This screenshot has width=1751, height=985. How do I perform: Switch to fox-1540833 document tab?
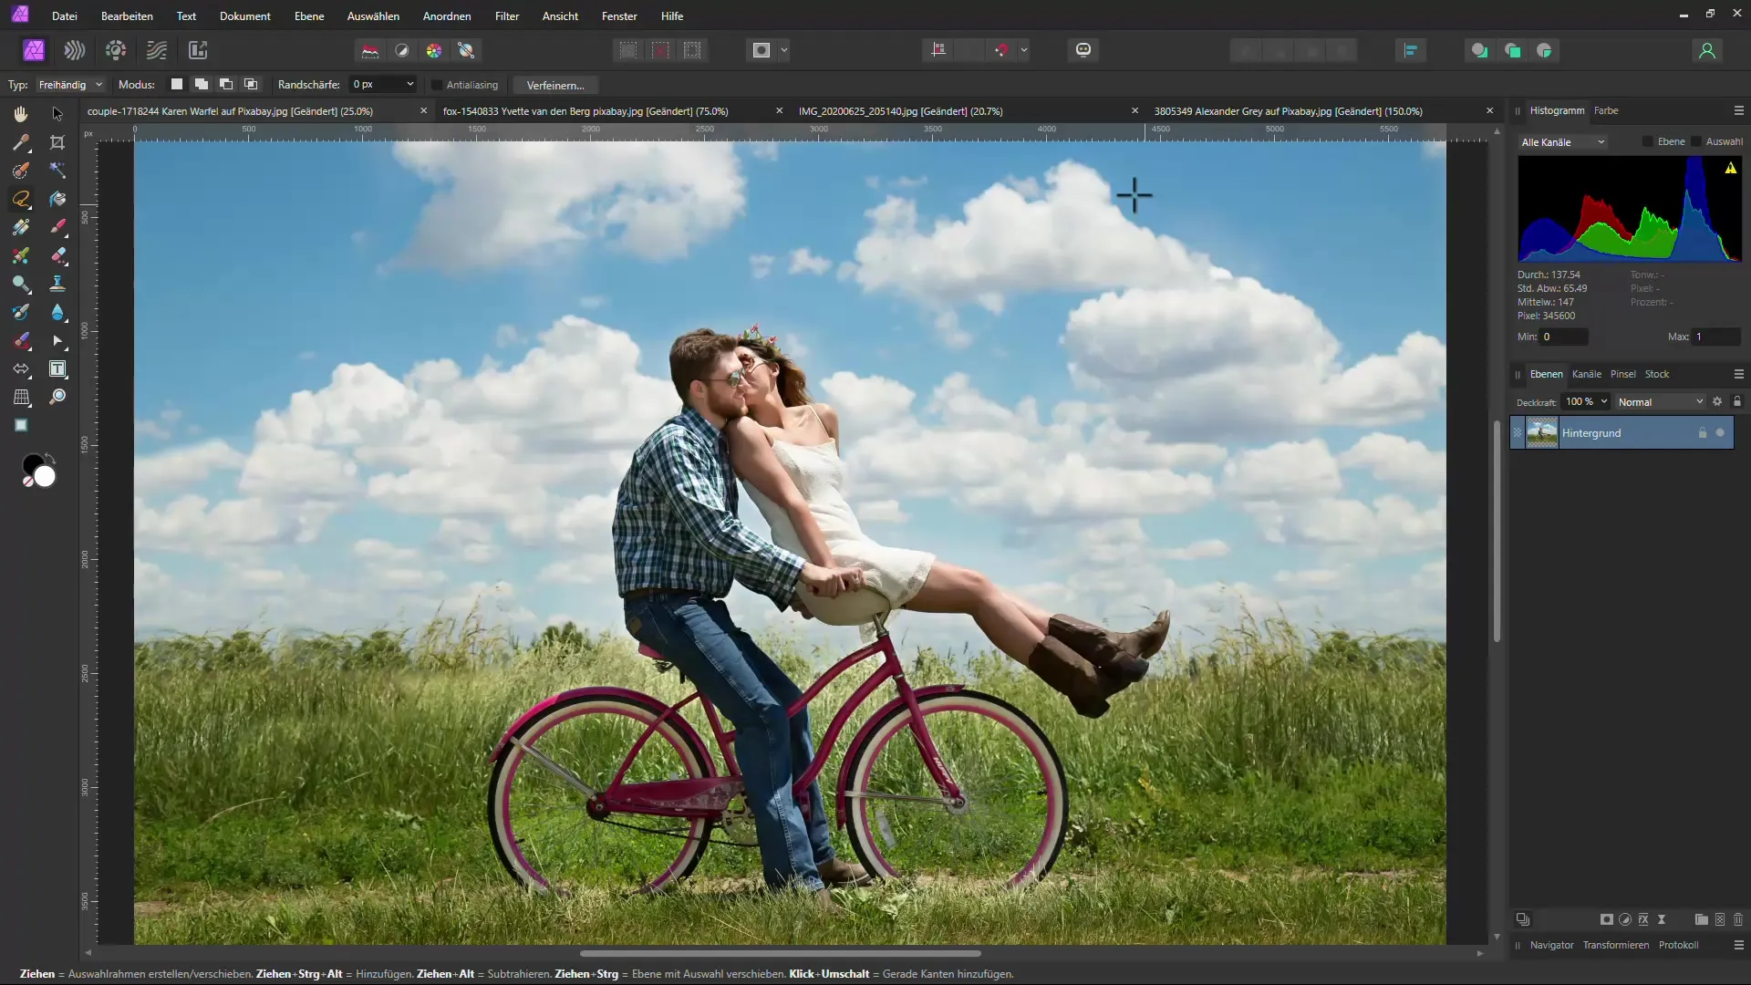(x=585, y=111)
